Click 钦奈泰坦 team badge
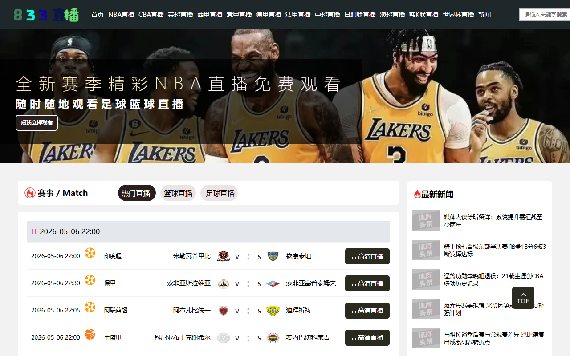The height and width of the screenshot is (356, 570). [x=273, y=256]
